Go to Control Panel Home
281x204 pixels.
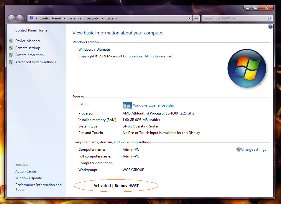tap(31, 30)
